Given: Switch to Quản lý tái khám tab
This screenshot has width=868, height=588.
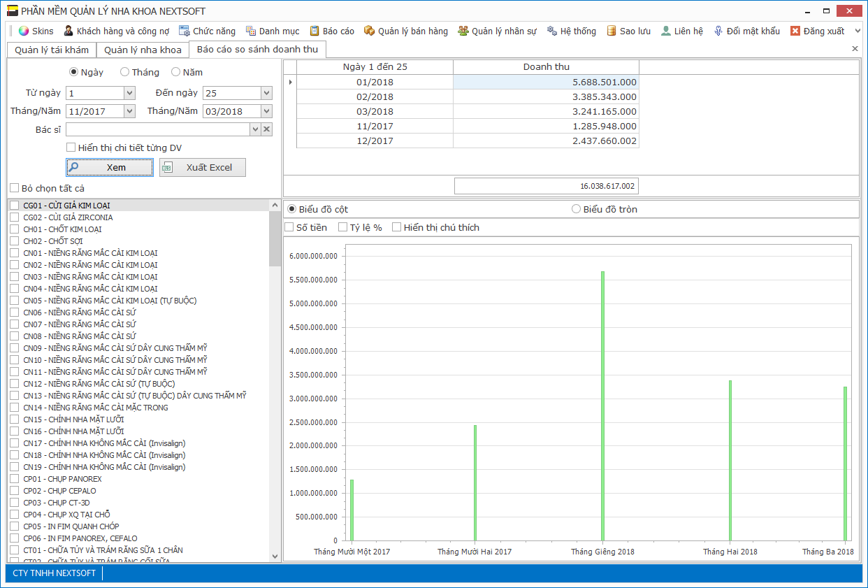Looking at the screenshot, I should (52, 50).
